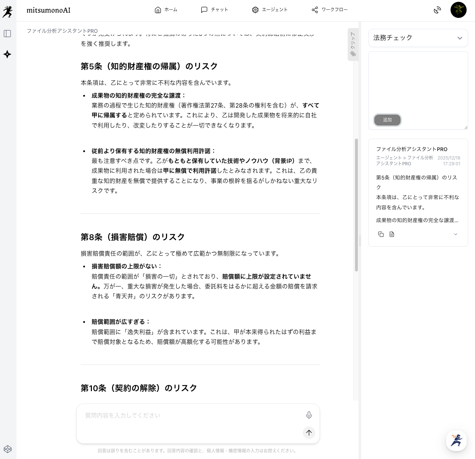Open the cube icon at bottom-left corner
Image resolution: width=475 pixels, height=459 pixels.
click(x=7, y=449)
